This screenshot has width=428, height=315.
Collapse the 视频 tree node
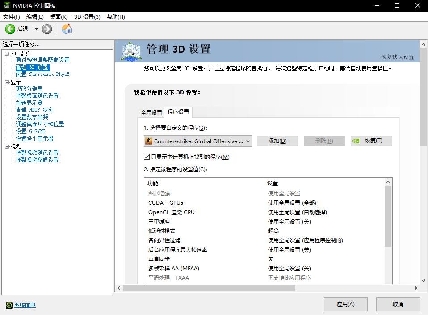click(7, 146)
